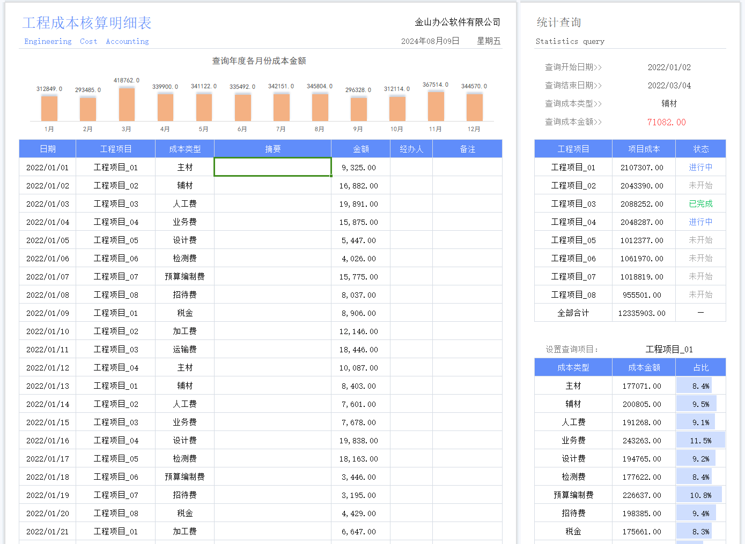
Task: Click the 全部合计 row label
Action: click(573, 313)
